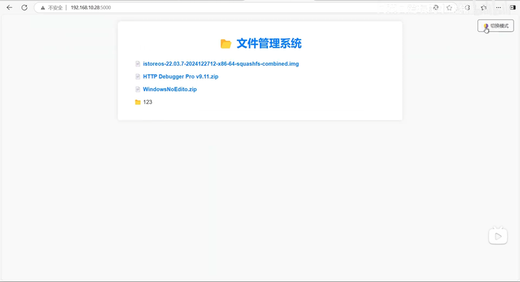Open browser settings and more menu (three dots)

498,7
